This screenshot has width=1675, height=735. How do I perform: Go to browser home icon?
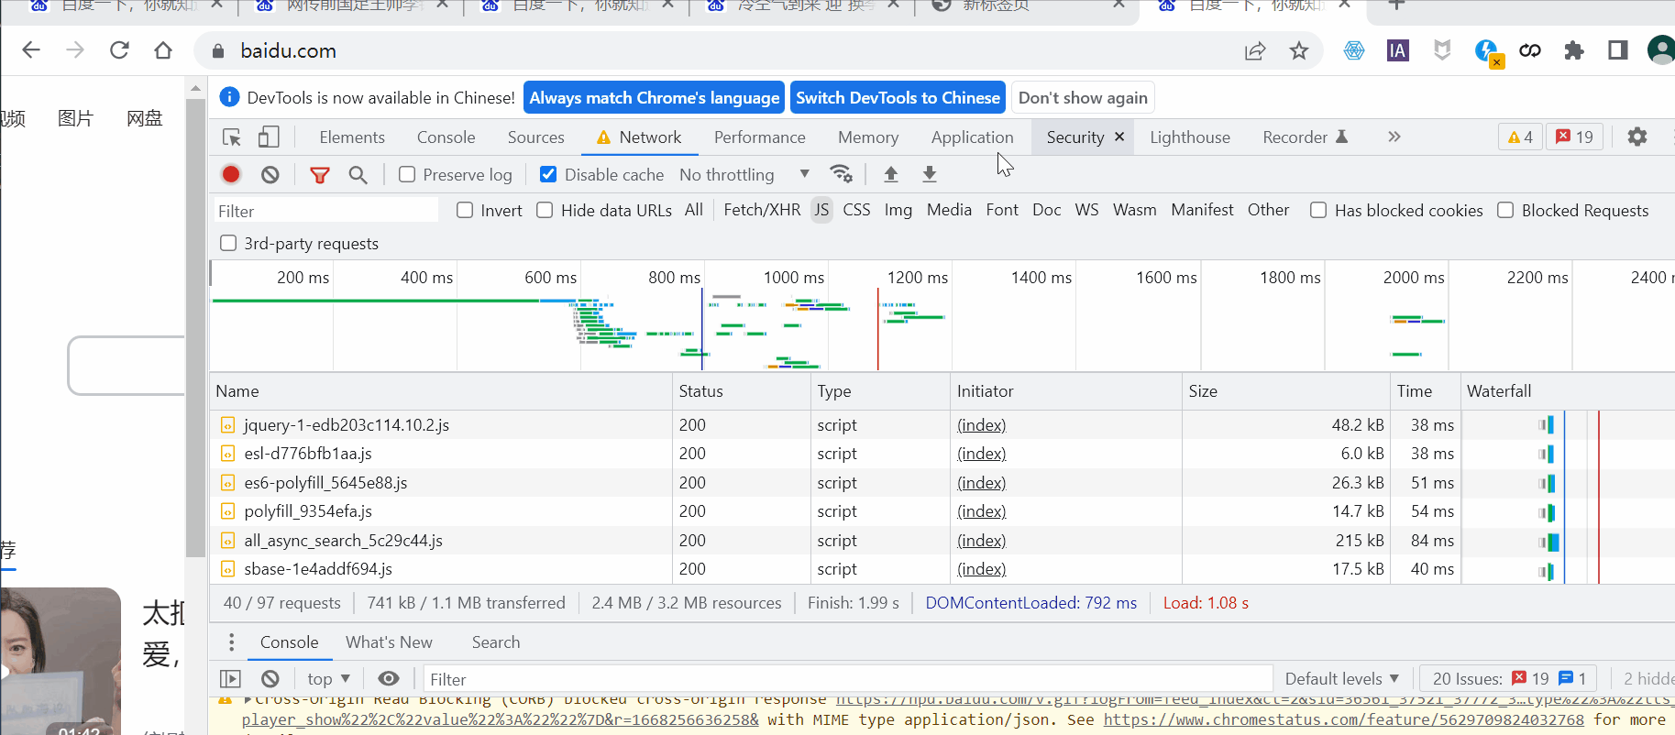click(163, 50)
